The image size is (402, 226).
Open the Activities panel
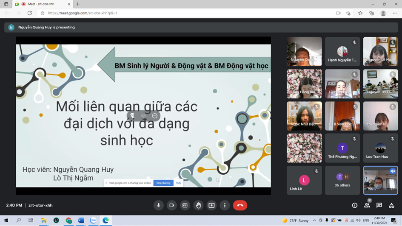coord(391,205)
